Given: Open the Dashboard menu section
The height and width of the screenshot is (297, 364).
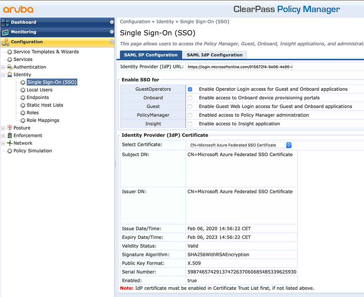Looking at the screenshot, I should (x=57, y=22).
